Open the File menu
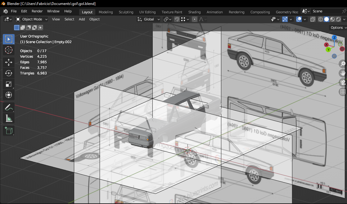 pyautogui.click(x=14, y=11)
